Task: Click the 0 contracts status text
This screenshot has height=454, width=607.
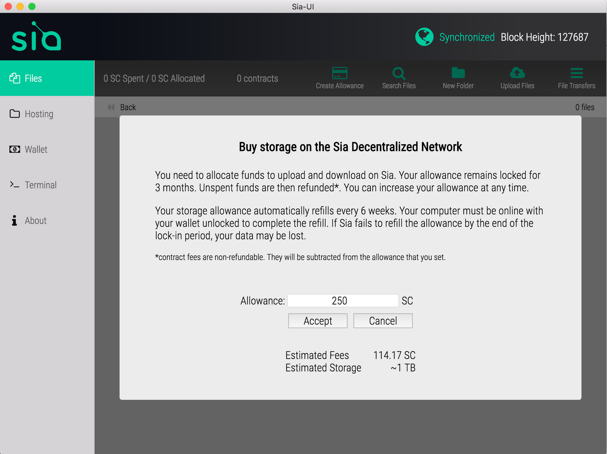Action: 257,78
